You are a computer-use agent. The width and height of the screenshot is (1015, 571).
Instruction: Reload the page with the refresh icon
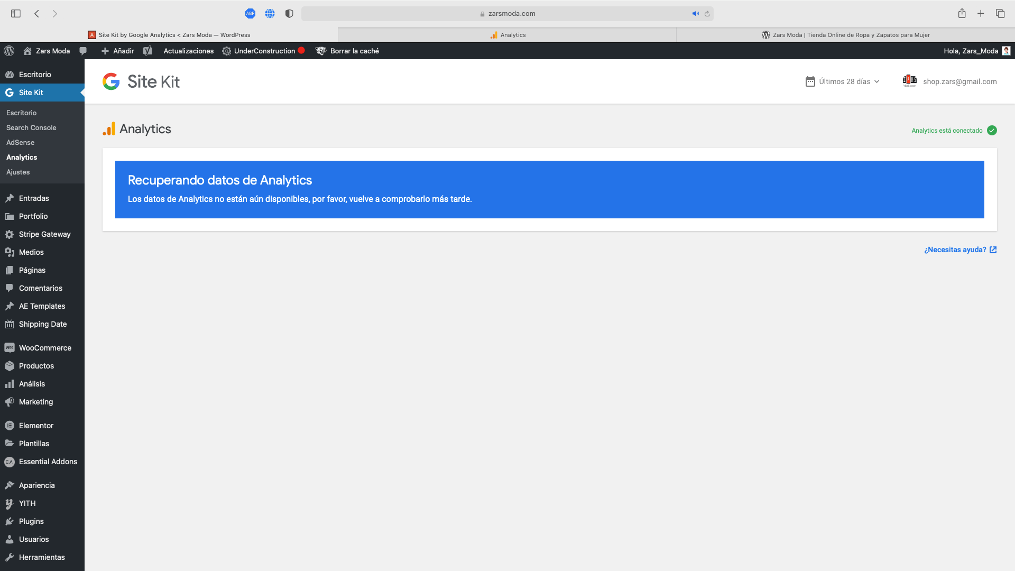(x=707, y=14)
